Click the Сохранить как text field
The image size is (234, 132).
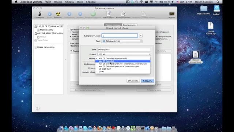[120, 36]
